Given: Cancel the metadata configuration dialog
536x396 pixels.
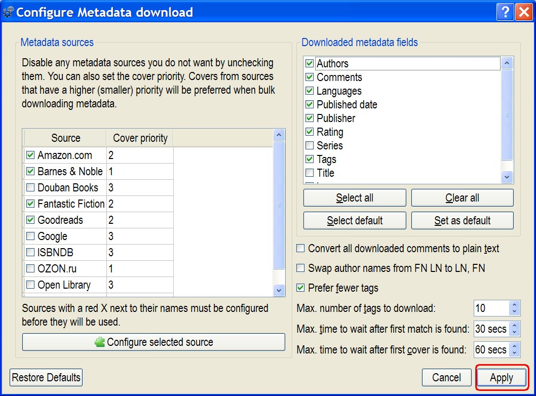Looking at the screenshot, I should (x=446, y=378).
